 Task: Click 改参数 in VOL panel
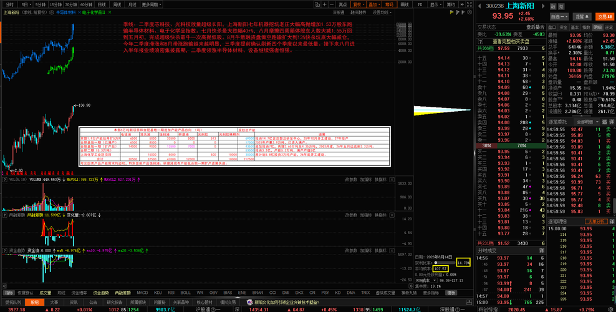(351, 179)
